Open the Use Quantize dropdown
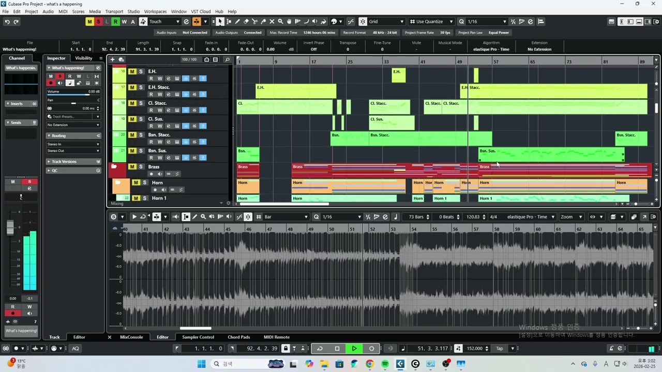The height and width of the screenshot is (372, 662). [431, 22]
